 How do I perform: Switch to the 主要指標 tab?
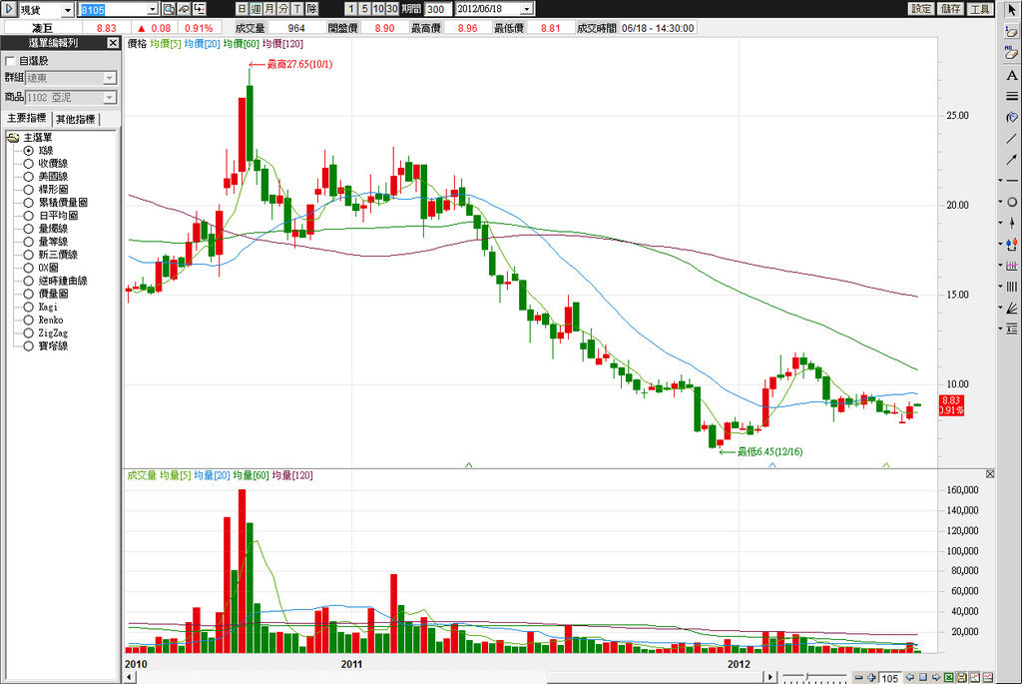click(x=27, y=118)
